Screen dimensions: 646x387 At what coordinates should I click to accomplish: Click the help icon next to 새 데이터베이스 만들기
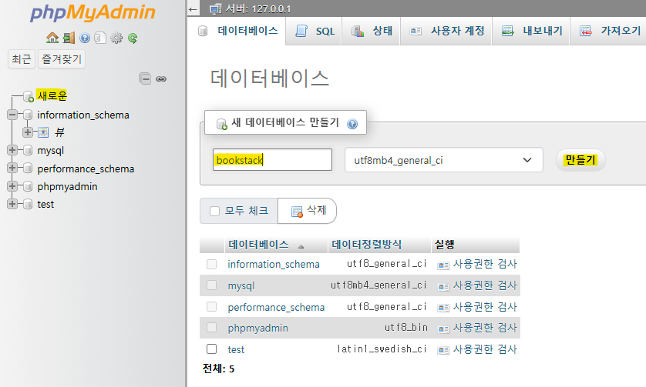[x=352, y=123]
